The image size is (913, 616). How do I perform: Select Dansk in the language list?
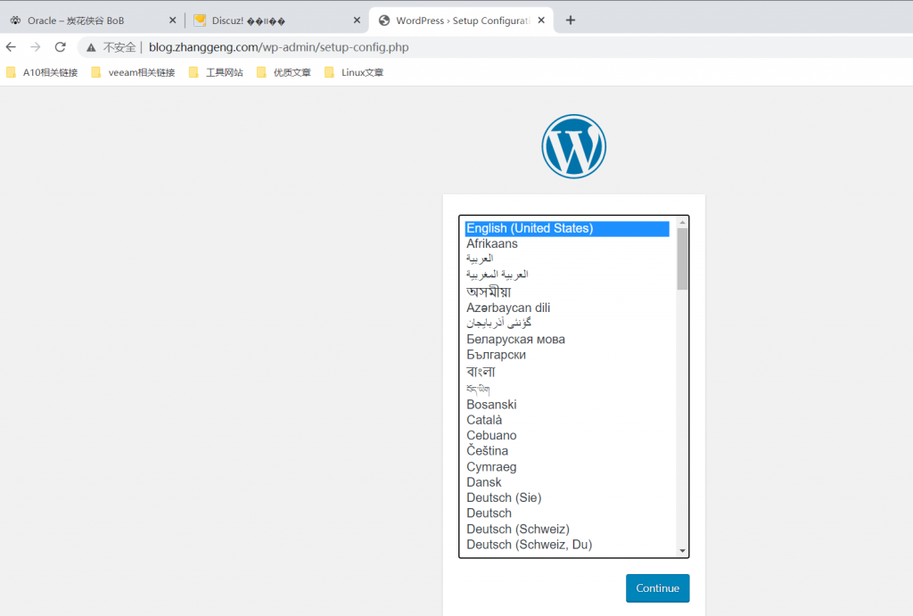point(567,482)
